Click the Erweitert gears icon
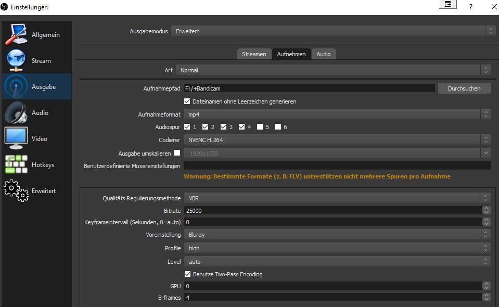Screen dimensions: 499x307 [16, 190]
